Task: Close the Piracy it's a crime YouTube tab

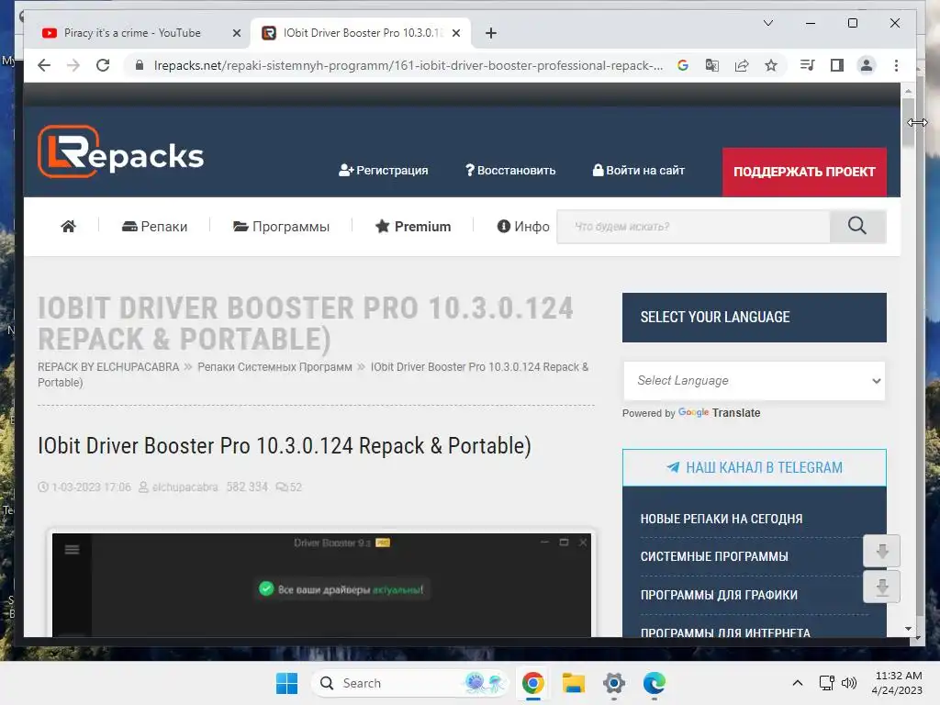Action: coord(237,33)
